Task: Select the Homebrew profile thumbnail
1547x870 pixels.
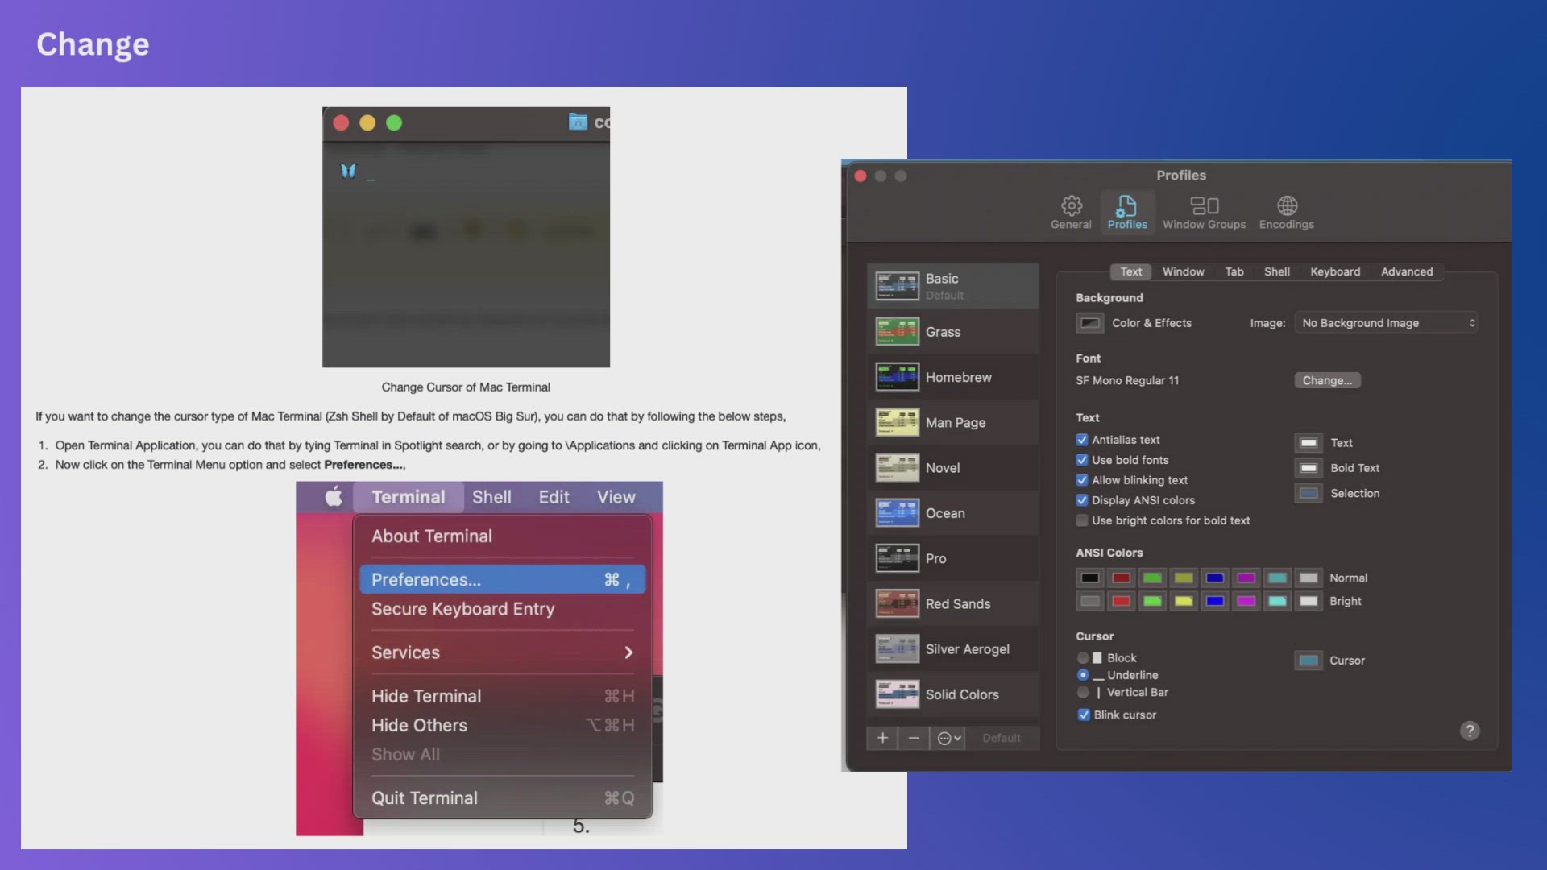Action: coord(897,377)
